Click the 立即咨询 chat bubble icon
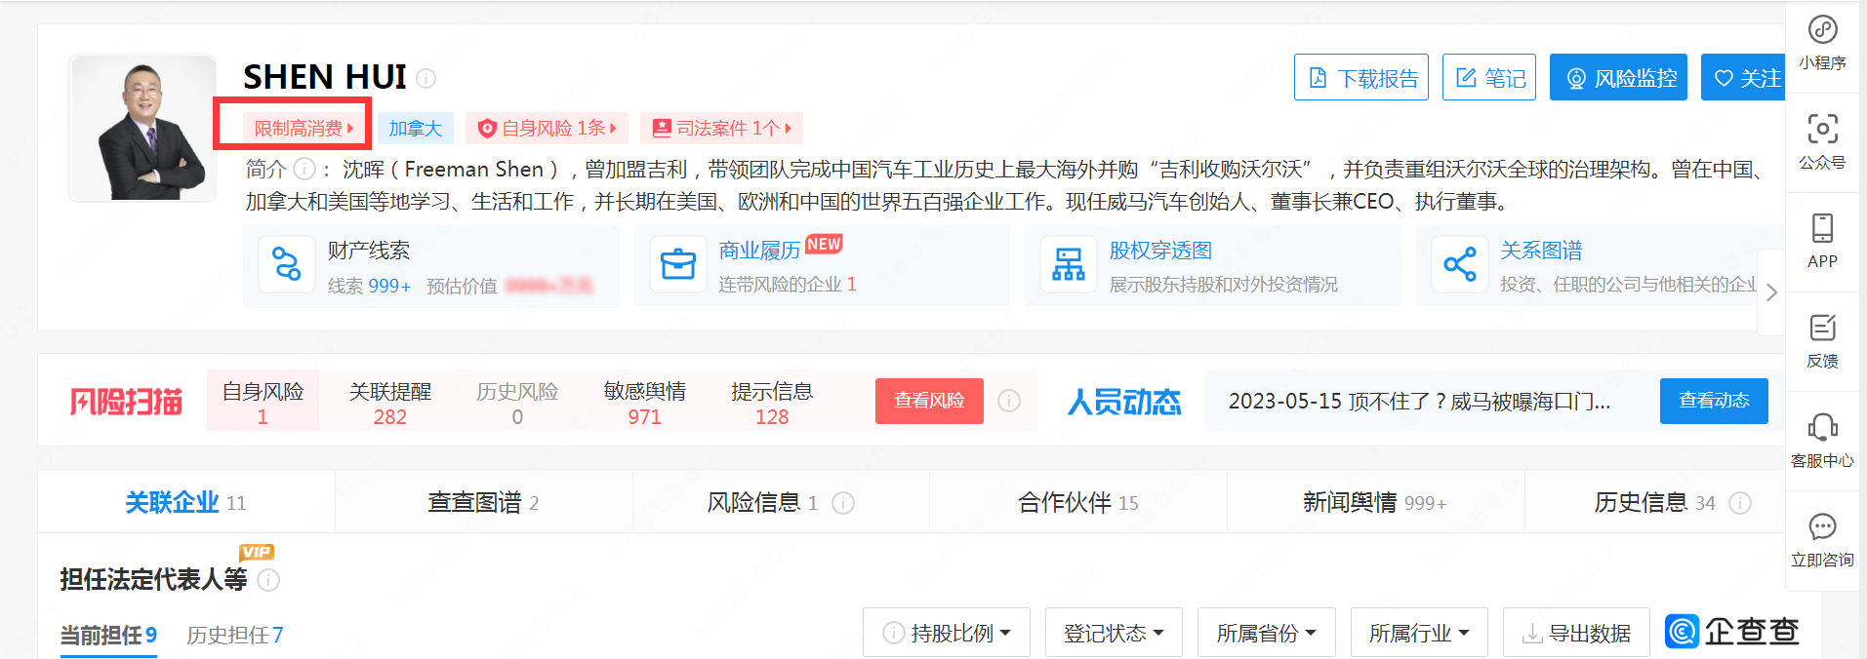 (x=1822, y=526)
